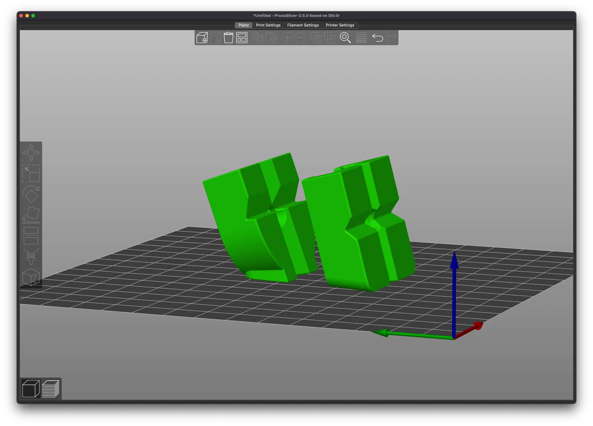This screenshot has width=593, height=426.
Task: Open the Plater tab
Action: click(x=244, y=25)
